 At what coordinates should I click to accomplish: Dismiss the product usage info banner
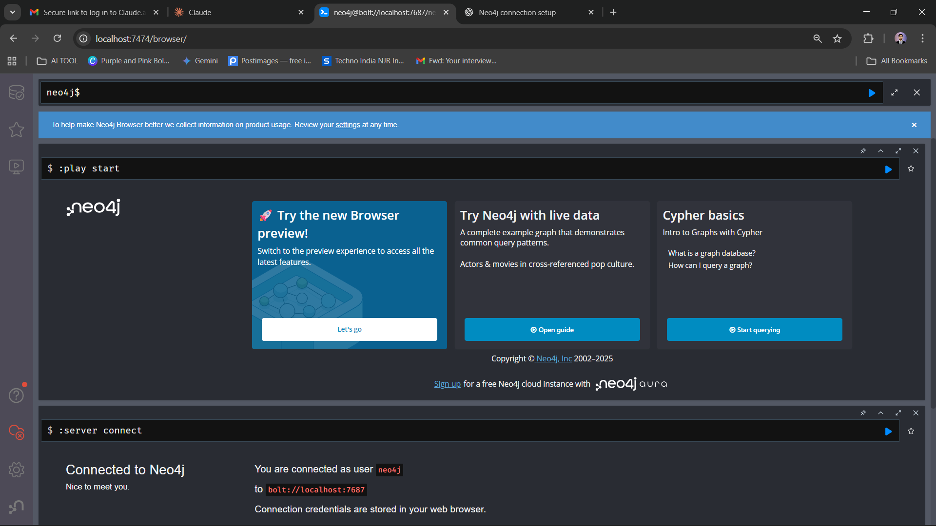coord(914,125)
